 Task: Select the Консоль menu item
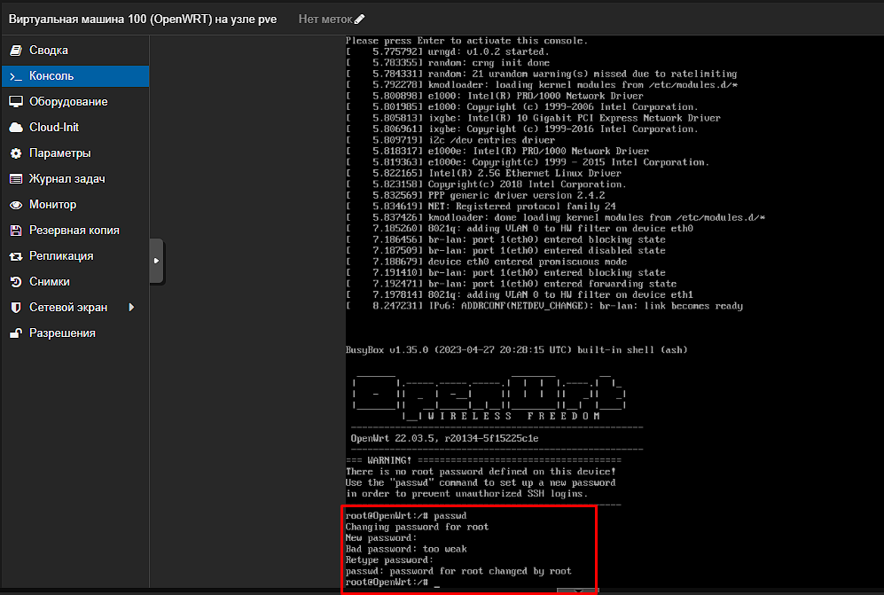75,76
